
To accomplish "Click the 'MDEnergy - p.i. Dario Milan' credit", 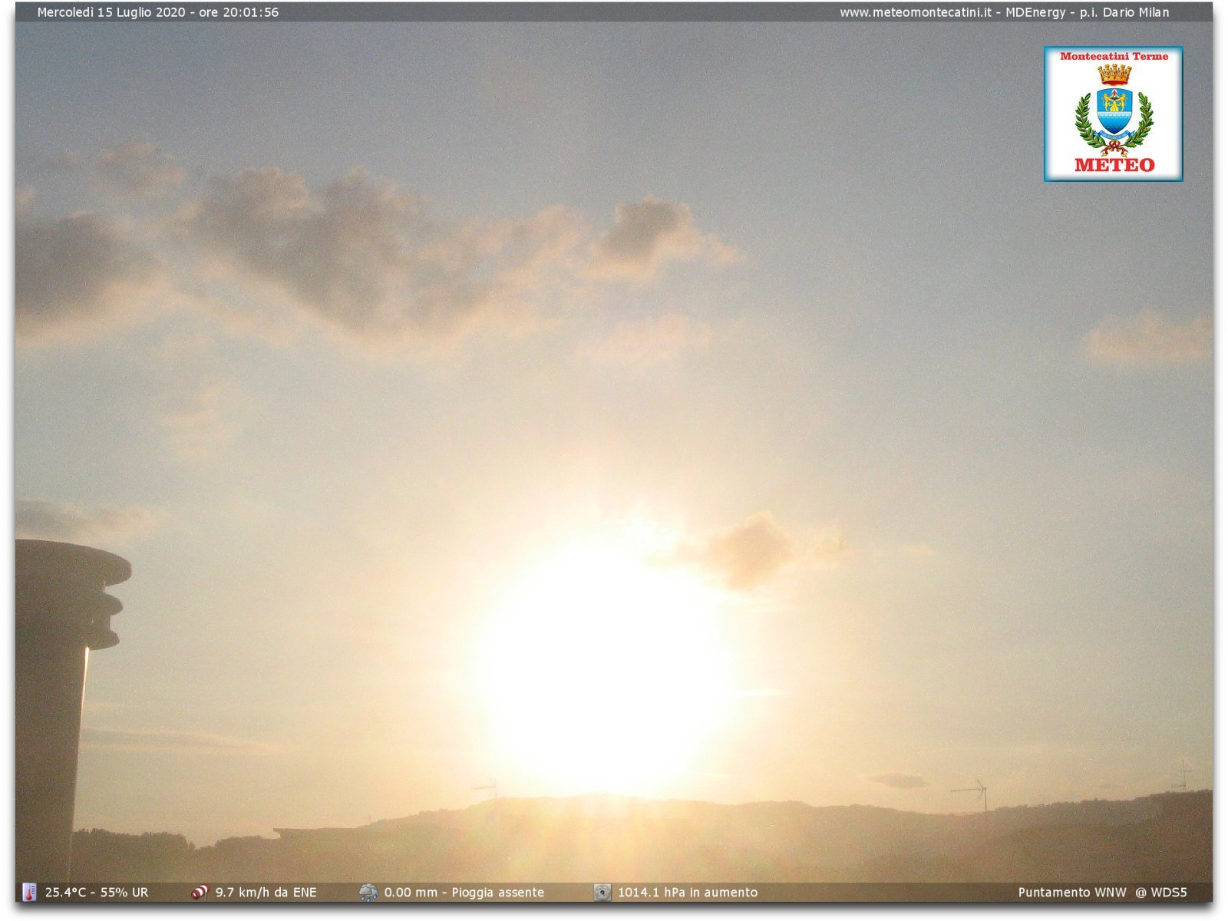I will pos(1088,12).
